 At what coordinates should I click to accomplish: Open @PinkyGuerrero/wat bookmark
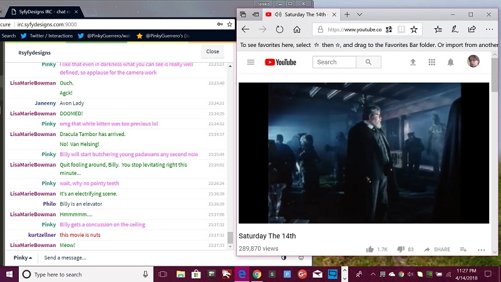[x=105, y=36]
